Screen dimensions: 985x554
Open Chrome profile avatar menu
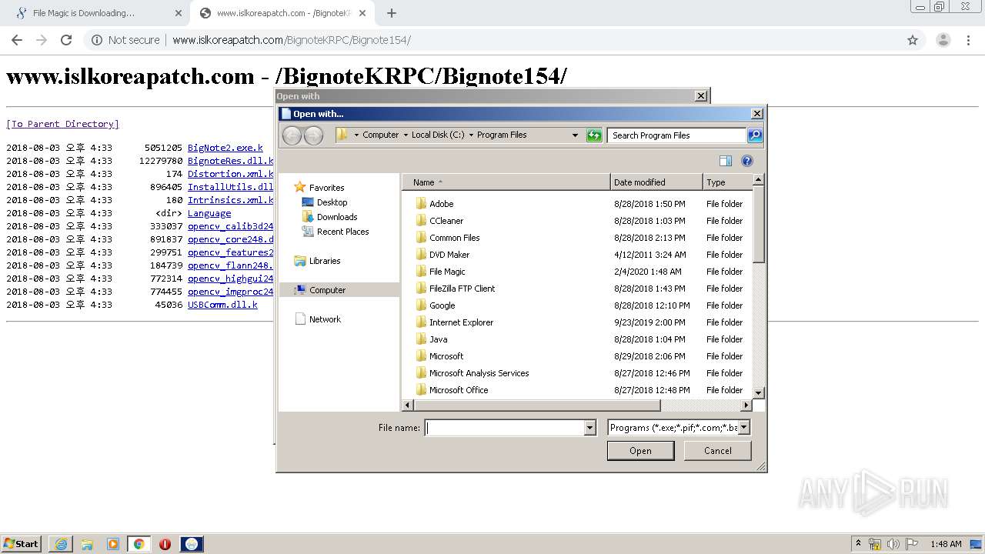tap(943, 40)
